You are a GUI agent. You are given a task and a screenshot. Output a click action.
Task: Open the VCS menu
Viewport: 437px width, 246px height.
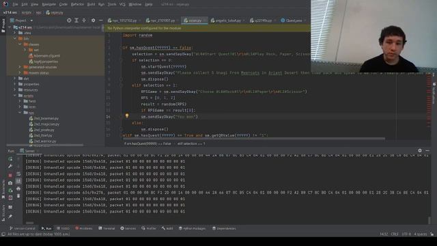pos(122,5)
